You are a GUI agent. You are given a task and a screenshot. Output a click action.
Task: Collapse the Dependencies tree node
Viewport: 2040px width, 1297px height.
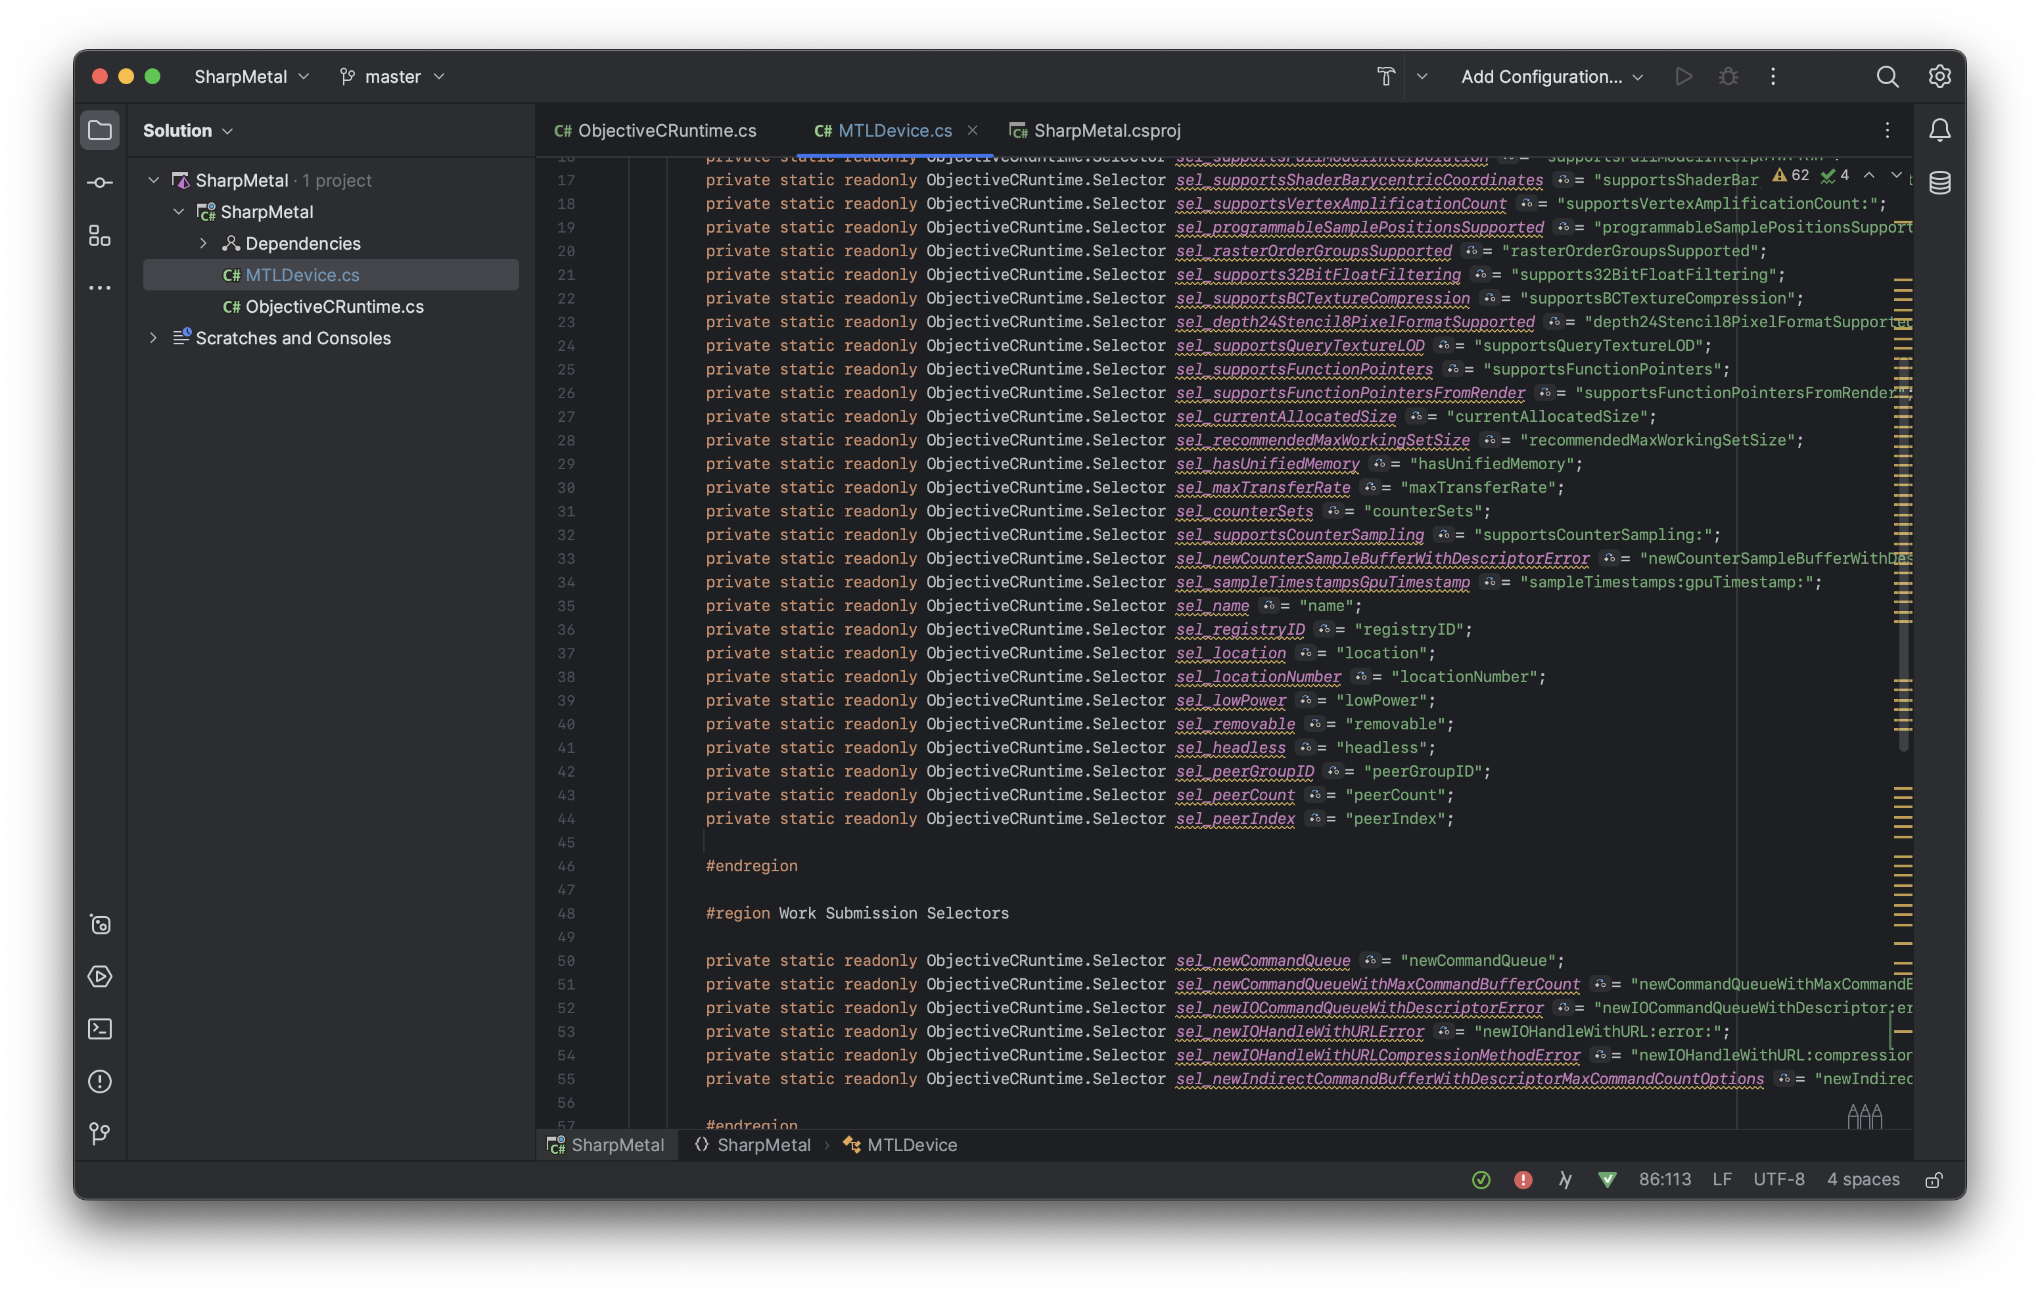(203, 243)
